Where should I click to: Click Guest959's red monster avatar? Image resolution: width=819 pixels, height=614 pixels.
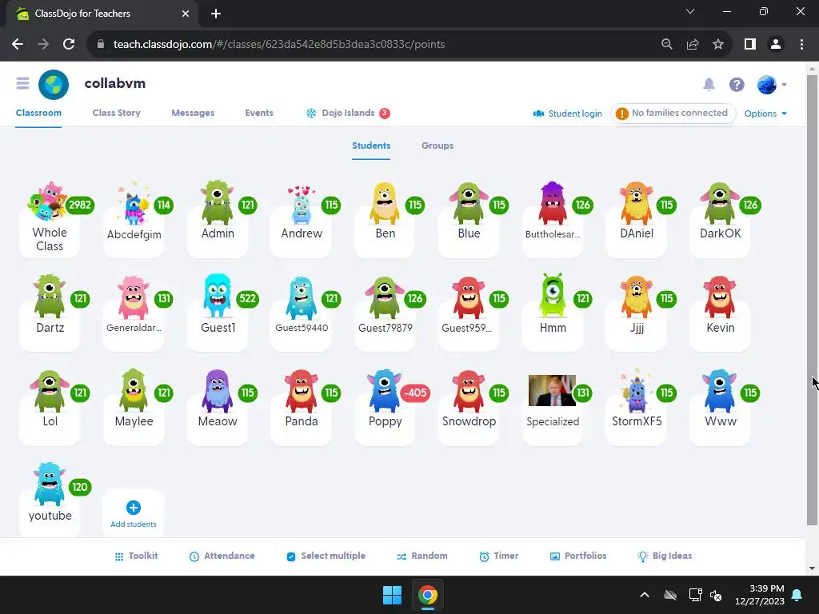[469, 297]
